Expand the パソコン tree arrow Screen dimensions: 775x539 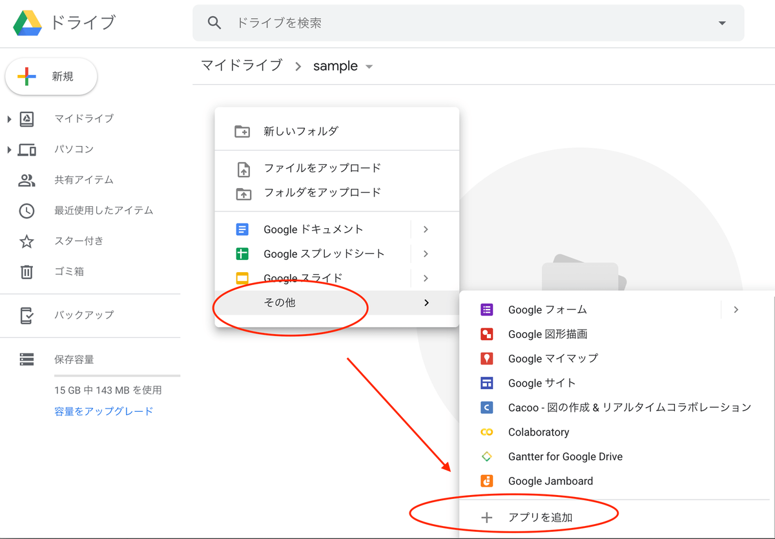click(x=9, y=150)
